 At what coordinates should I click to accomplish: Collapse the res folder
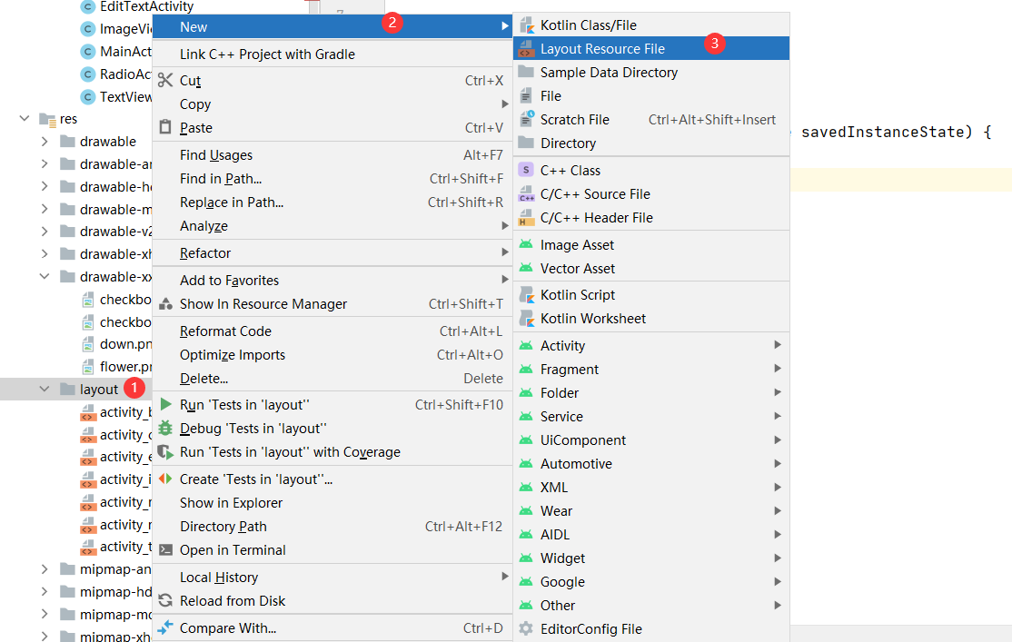tap(25, 119)
